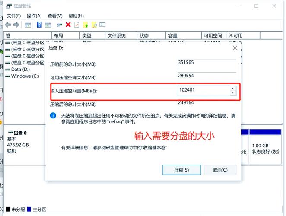Sort by the 状态 column header
Viewport: 286px width, 216px height.
pyautogui.click(x=151, y=35)
